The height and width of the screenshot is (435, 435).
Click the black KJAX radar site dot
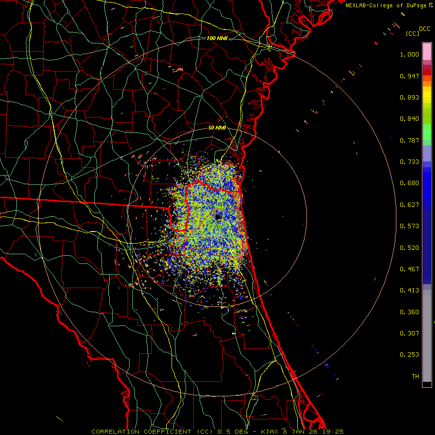(x=218, y=217)
